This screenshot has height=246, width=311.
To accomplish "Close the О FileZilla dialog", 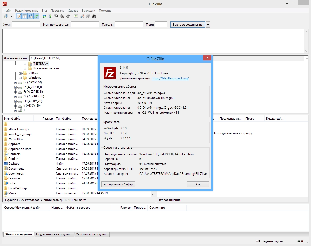I will 207,58.
